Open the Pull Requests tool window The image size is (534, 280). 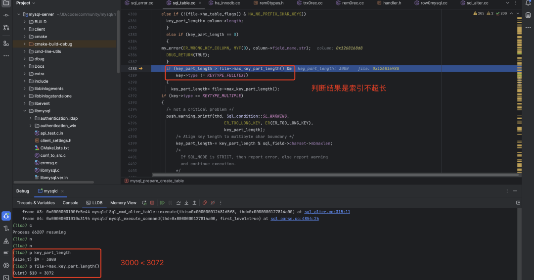[6, 27]
